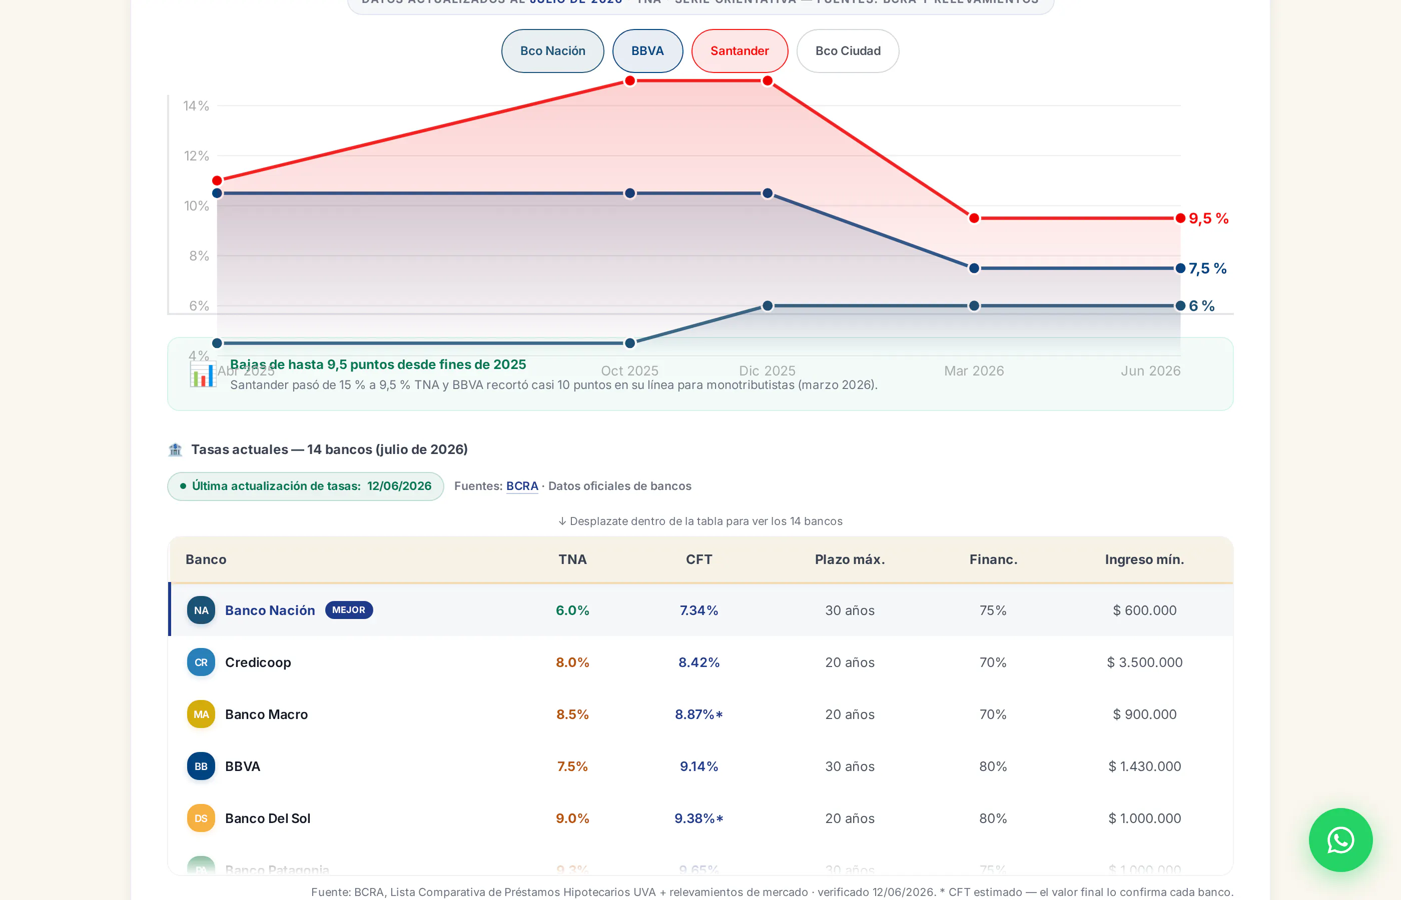Click Santander's first red point at Abr 2025
1401x900 pixels.
tap(217, 180)
